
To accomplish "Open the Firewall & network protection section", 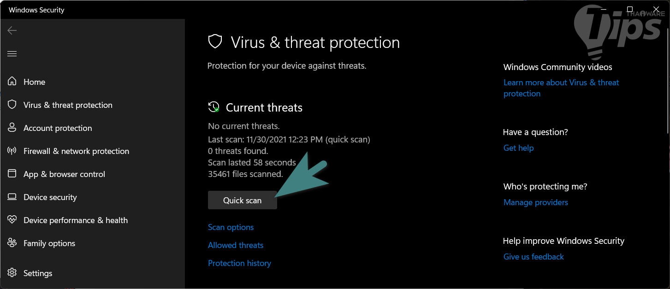I will tap(76, 151).
